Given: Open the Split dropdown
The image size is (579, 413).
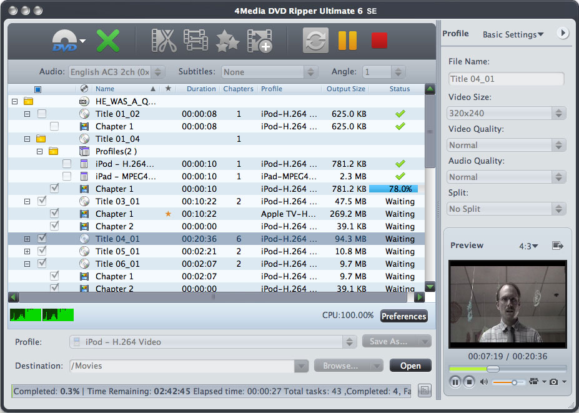Looking at the screenshot, I should pos(506,209).
